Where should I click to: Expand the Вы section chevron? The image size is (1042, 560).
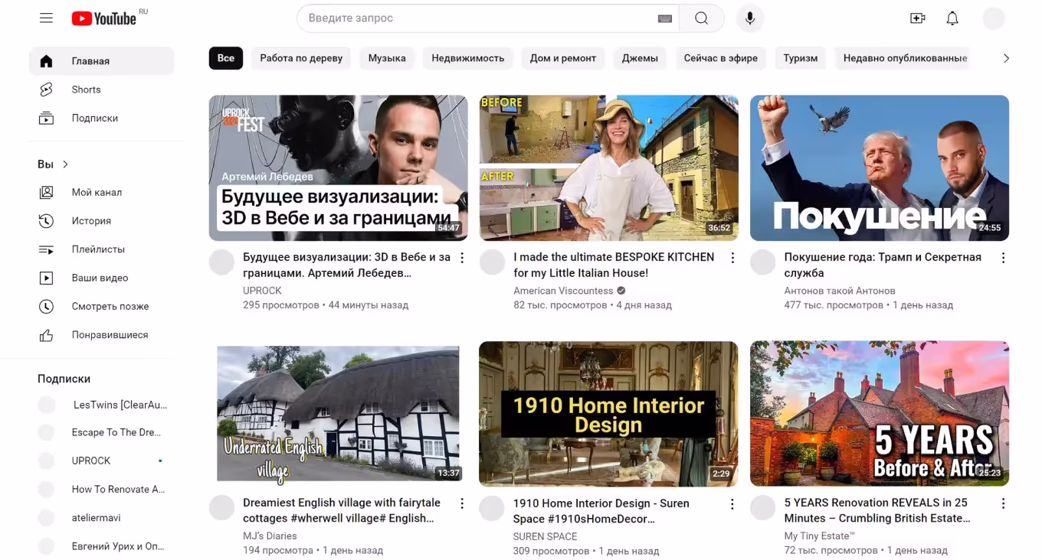[x=65, y=164]
